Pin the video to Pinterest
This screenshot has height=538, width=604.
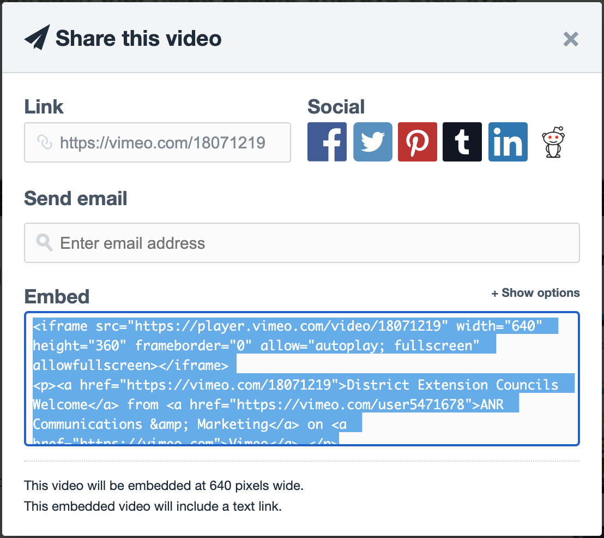point(417,141)
